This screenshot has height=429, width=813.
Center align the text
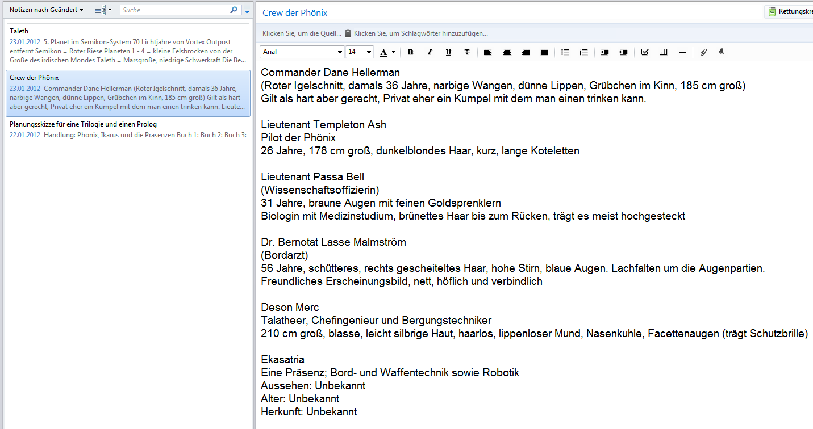(507, 52)
